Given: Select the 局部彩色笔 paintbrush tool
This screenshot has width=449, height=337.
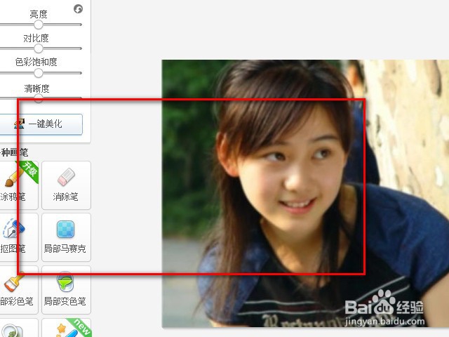Looking at the screenshot, I should pyautogui.click(x=19, y=290).
